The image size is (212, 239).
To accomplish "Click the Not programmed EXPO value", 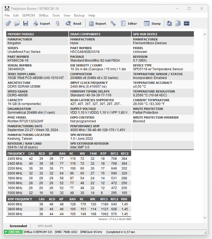I will (x=83, y=121).
